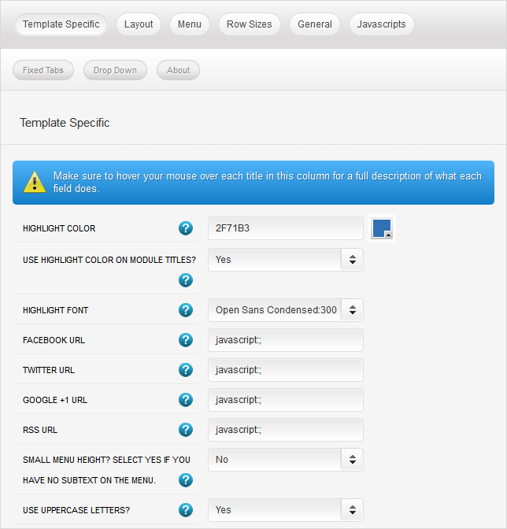Click help icon for Google +1 URL
Image resolution: width=507 pixels, height=529 pixels.
point(186,400)
